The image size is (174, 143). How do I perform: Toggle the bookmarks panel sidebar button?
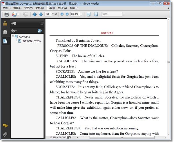tap(5, 41)
